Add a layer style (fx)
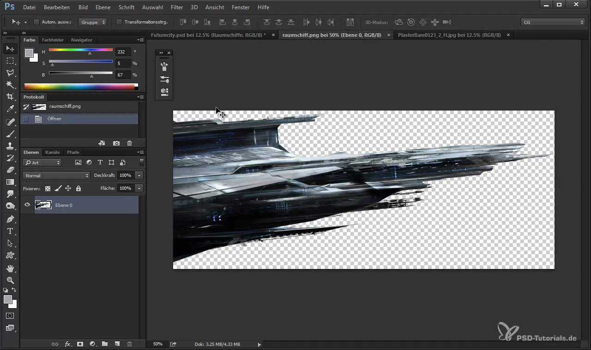The image size is (591, 350). (67, 344)
